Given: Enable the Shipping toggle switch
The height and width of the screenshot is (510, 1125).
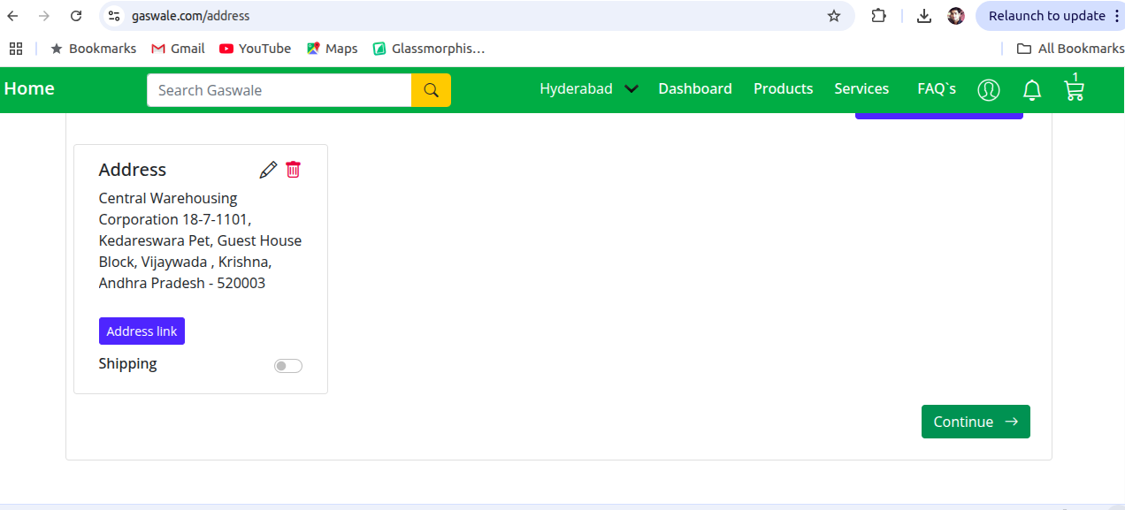Looking at the screenshot, I should click(288, 366).
